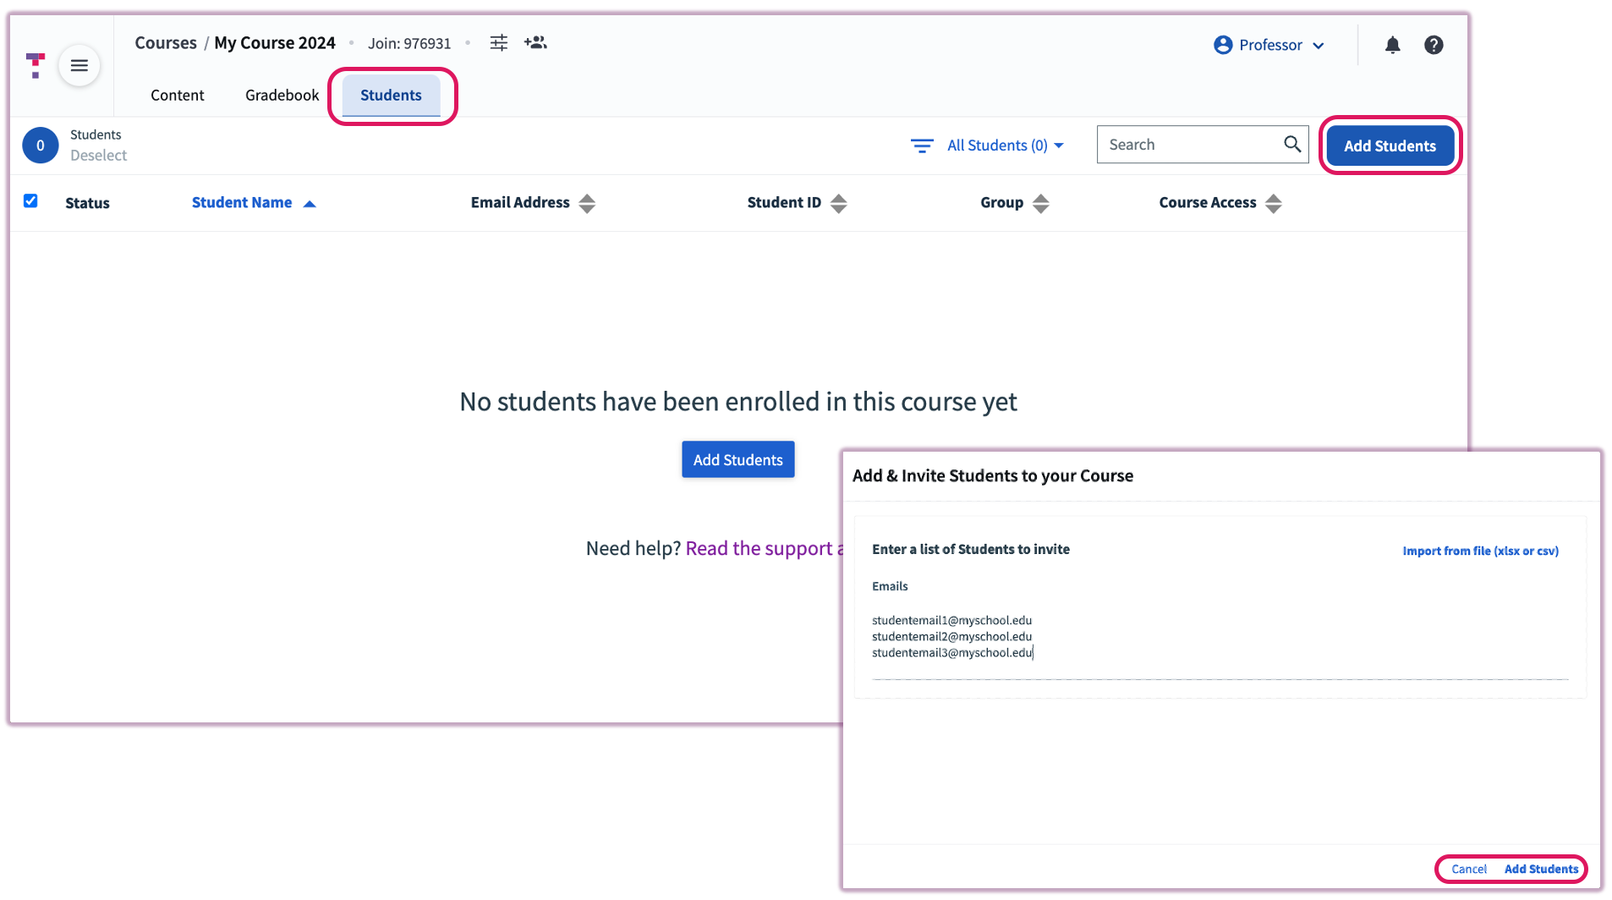
Task: Click the app logo in the top corner
Action: tap(34, 65)
